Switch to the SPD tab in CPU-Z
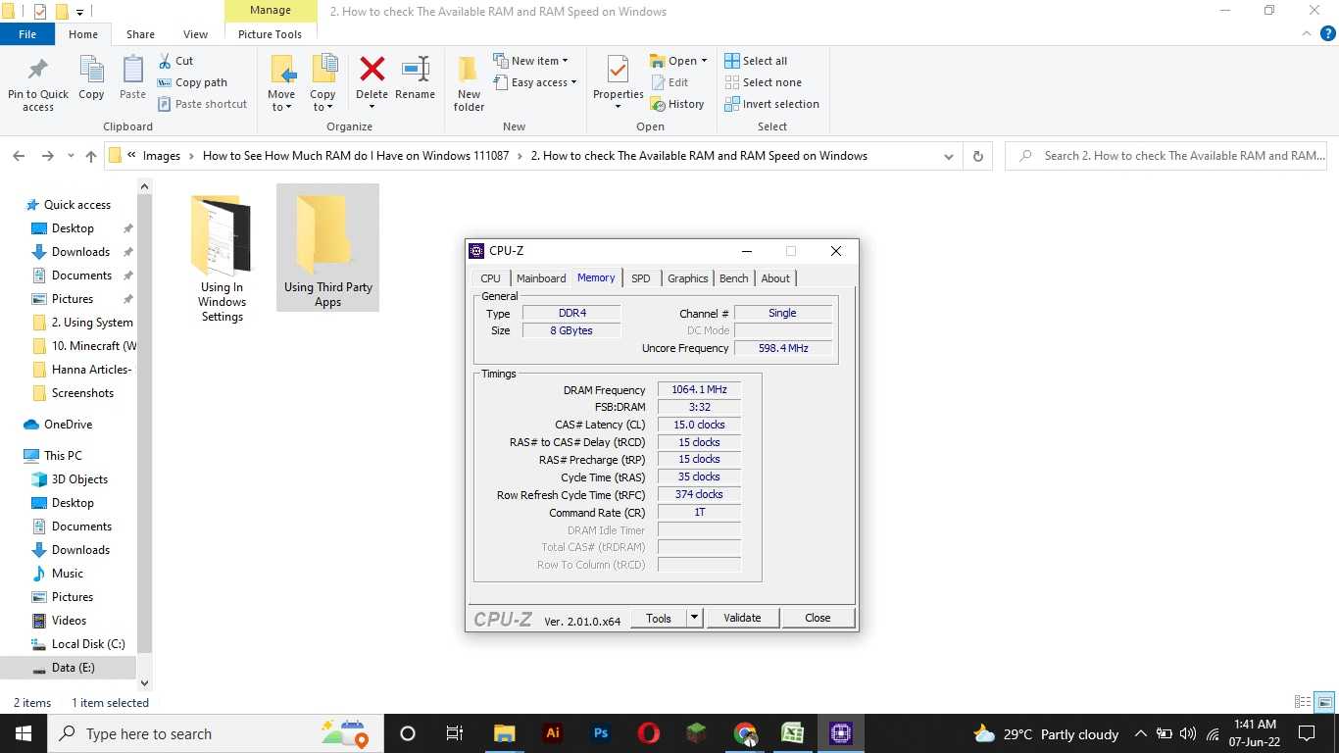 tap(640, 278)
